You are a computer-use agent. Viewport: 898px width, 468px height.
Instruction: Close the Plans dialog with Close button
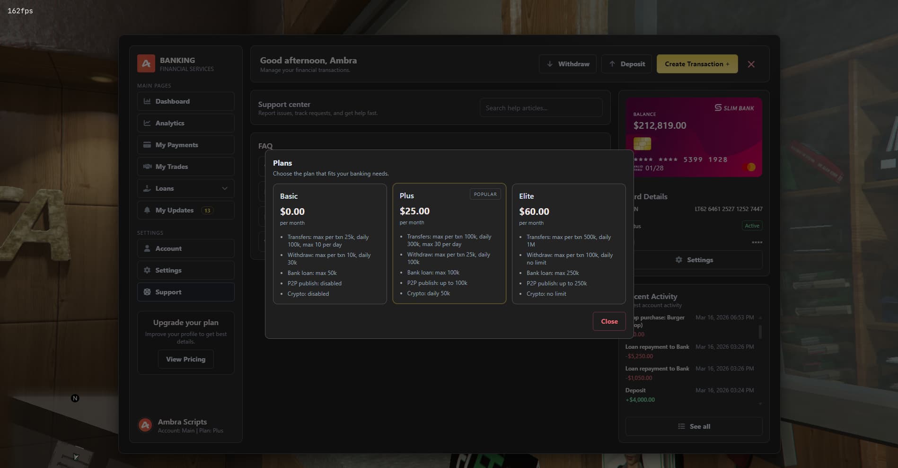[x=609, y=321]
